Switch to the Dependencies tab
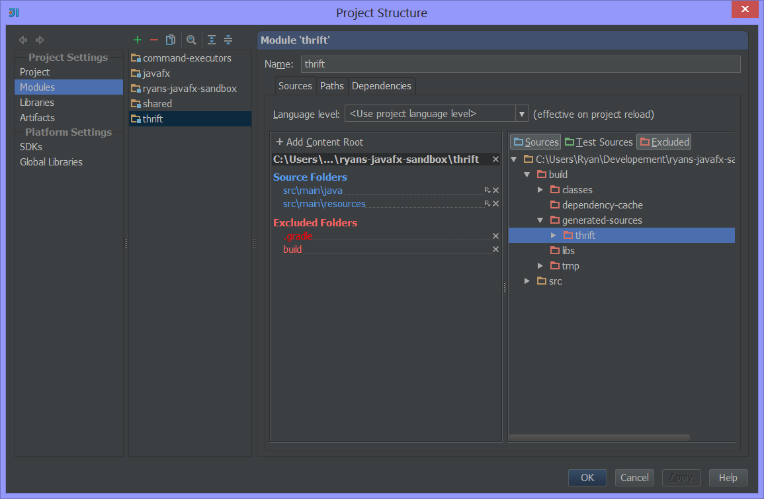The width and height of the screenshot is (764, 499). 382,86
